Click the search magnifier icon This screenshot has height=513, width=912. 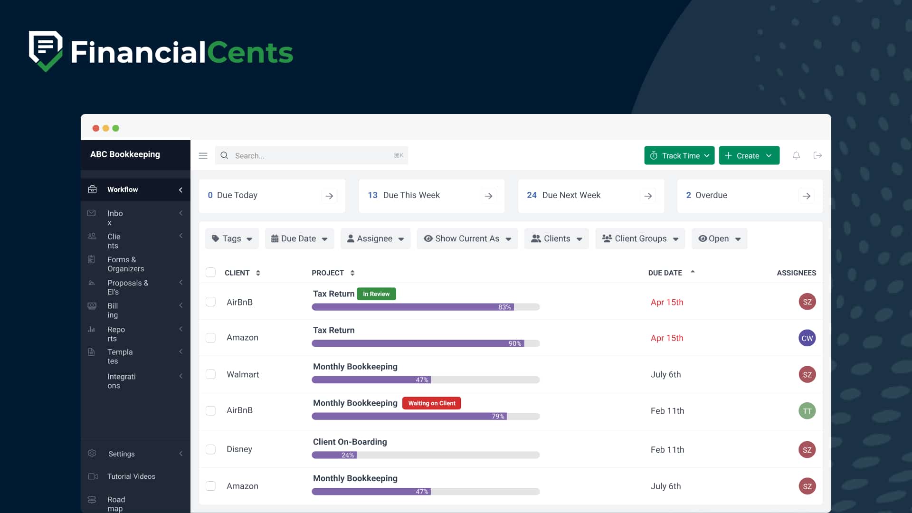(x=224, y=155)
